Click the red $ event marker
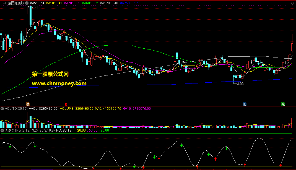Screen dimensions: 296x170 [66, 104]
